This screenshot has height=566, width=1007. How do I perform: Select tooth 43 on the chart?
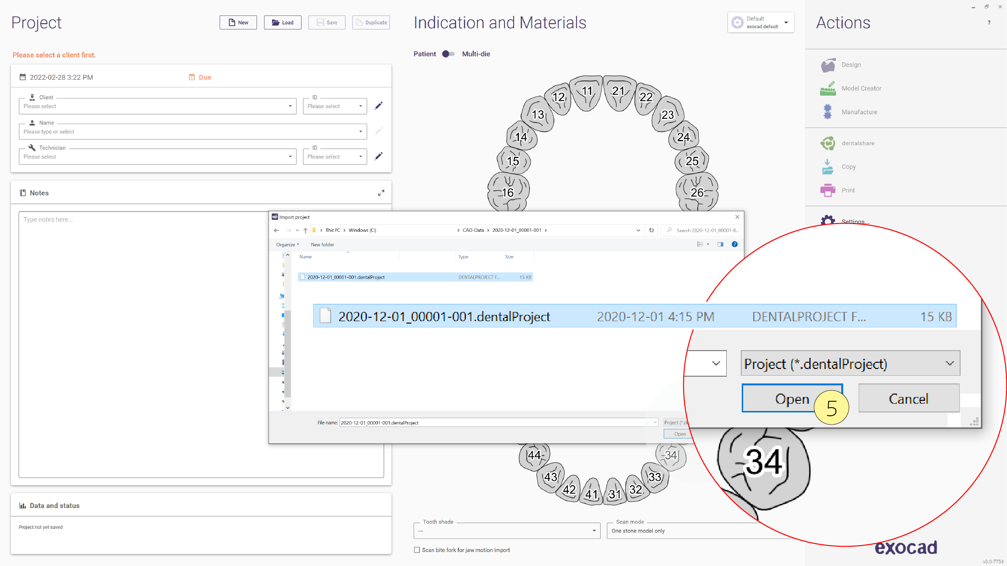tap(551, 477)
